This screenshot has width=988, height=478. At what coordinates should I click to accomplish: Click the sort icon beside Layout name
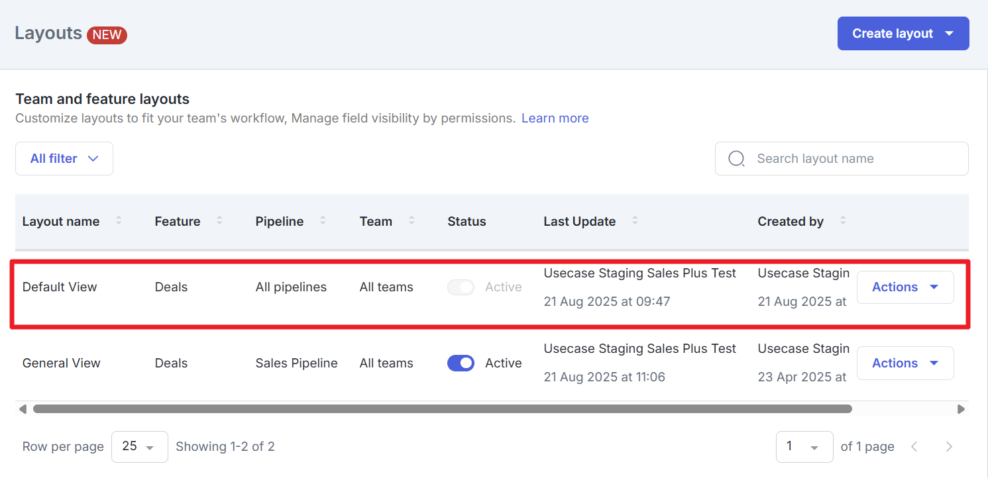tap(119, 221)
